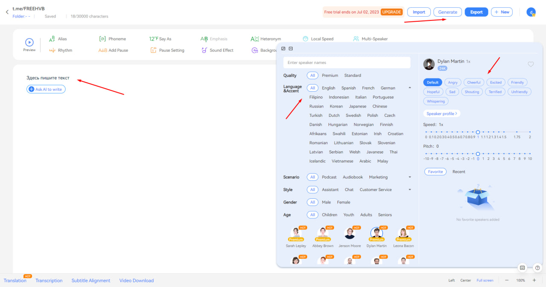The width and height of the screenshot is (546, 287).
Task: Enter Full screen mode
Action: [x=485, y=281]
